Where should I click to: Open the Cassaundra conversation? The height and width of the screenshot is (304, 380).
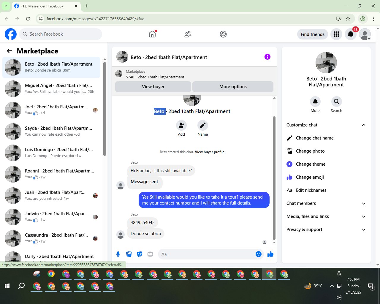point(51,238)
